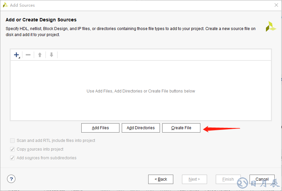Image resolution: width=282 pixels, height=191 pixels.
Task: Click the Add Sources title bar text
Action: 22,5
